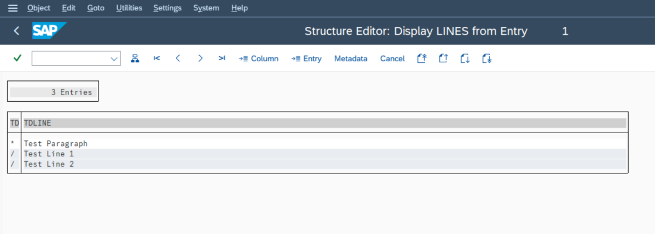The height and width of the screenshot is (234, 655).
Task: Open the hamburger menu icon
Action: click(13, 8)
